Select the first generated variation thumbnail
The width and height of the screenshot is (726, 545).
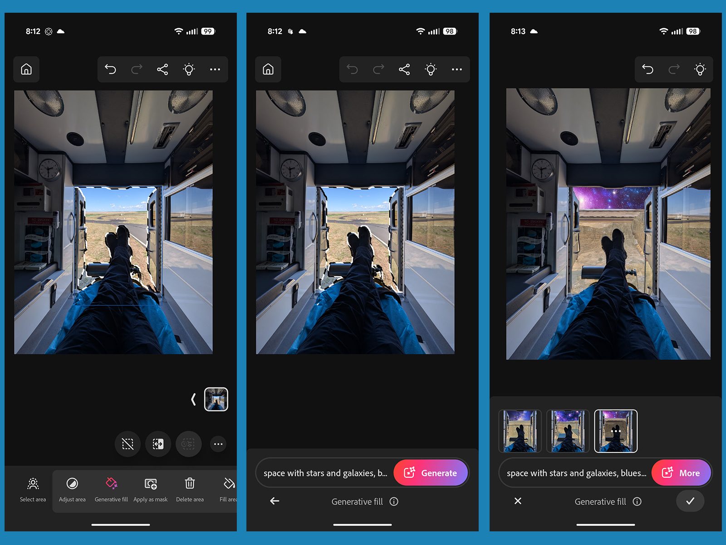tap(520, 431)
